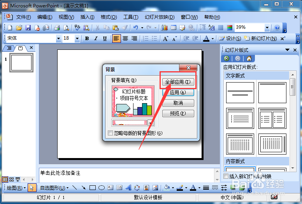
Task: Click the Format Painter brush icon
Action: pos(125,28)
